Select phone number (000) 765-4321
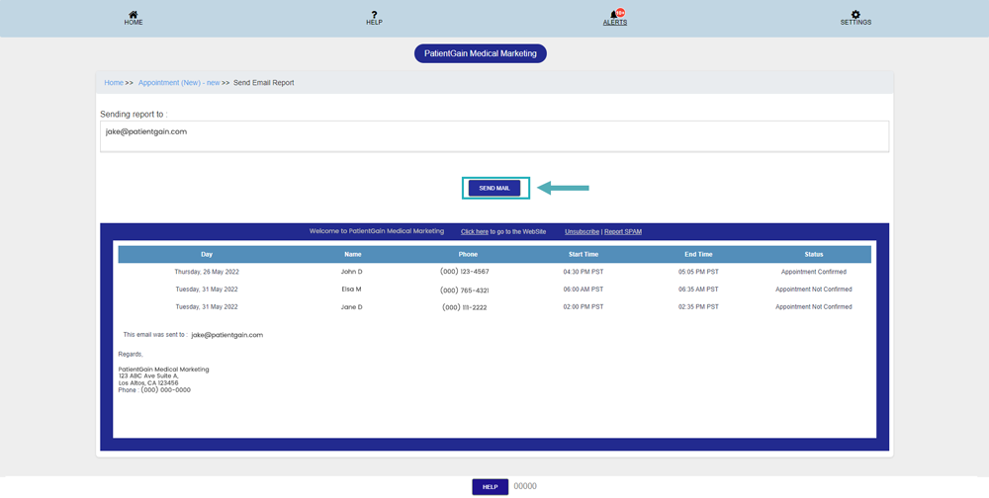 (x=465, y=290)
